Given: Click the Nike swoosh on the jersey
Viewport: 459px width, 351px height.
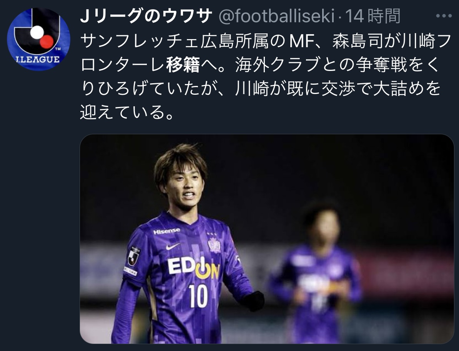Looking at the screenshot, I should pyautogui.click(x=173, y=247).
